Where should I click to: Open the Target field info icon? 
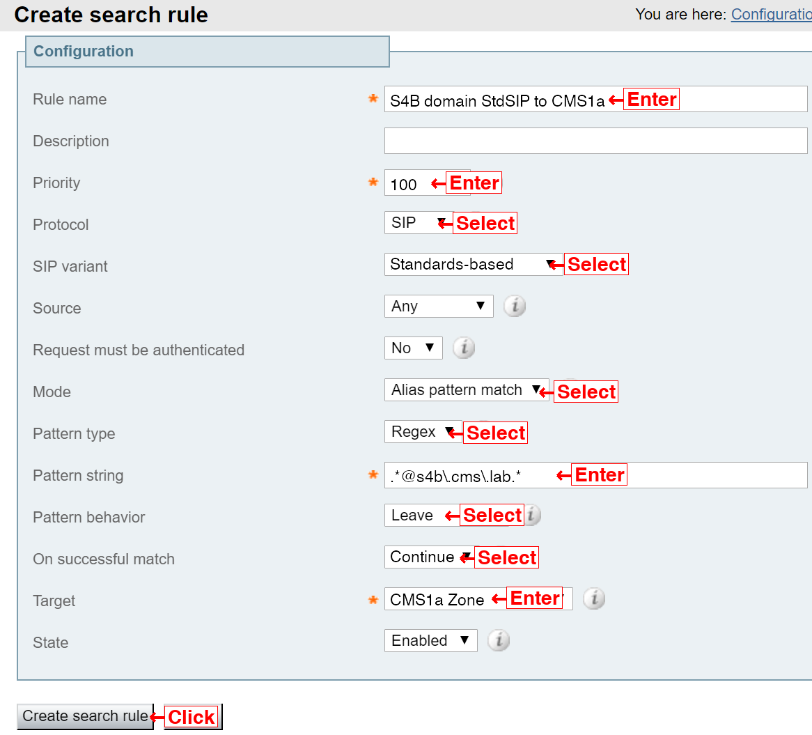pyautogui.click(x=594, y=598)
